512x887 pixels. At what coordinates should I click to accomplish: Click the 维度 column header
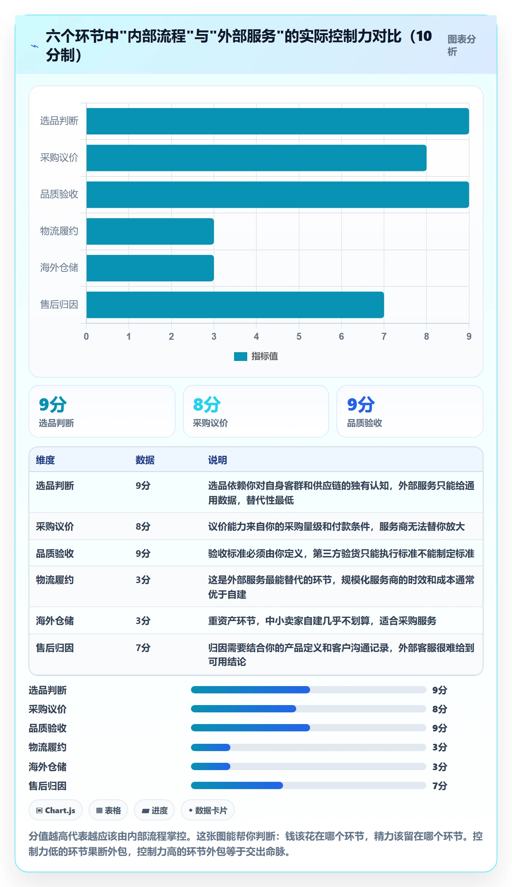(45, 460)
